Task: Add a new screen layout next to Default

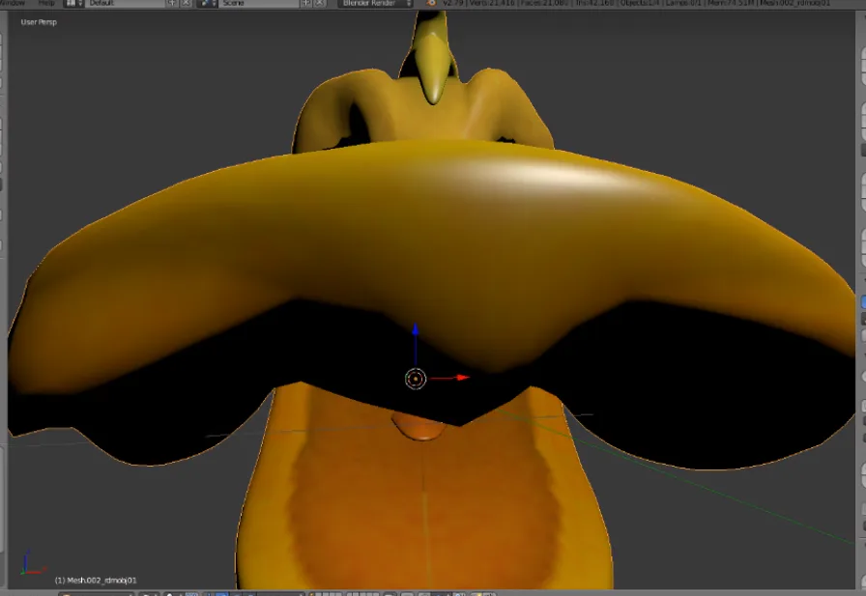Action: point(172,3)
